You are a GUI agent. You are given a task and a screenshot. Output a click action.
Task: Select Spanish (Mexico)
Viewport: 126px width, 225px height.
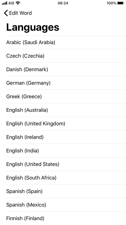(66, 205)
